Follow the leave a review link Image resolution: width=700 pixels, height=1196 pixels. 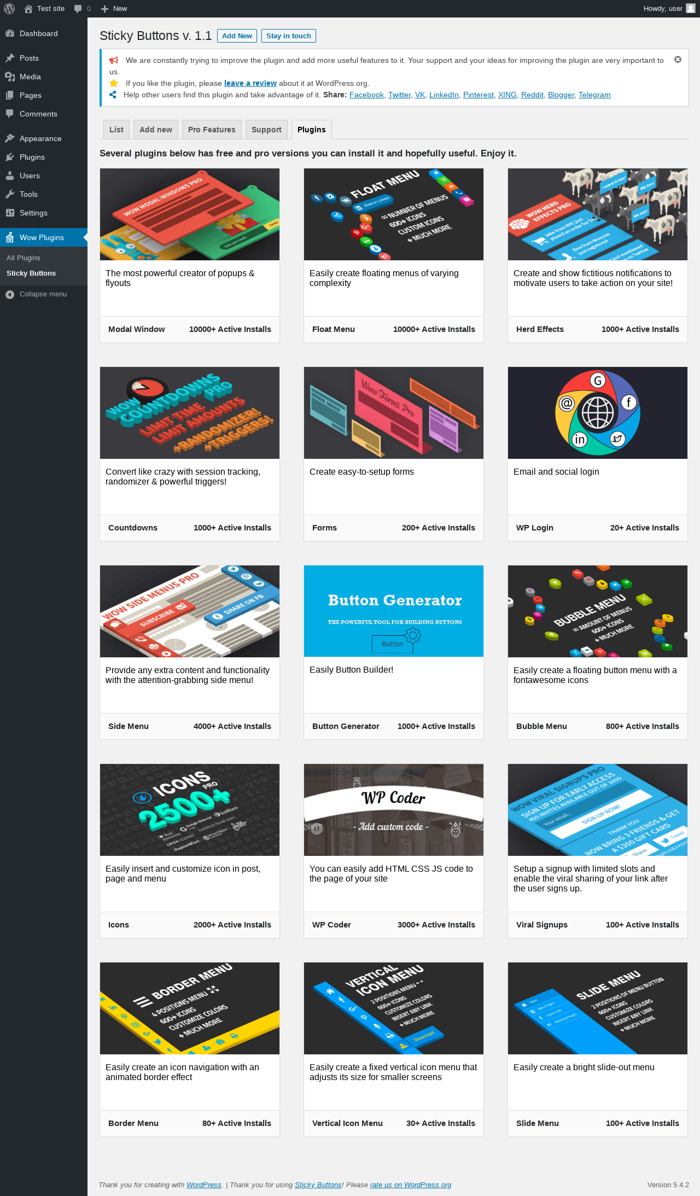tap(250, 83)
